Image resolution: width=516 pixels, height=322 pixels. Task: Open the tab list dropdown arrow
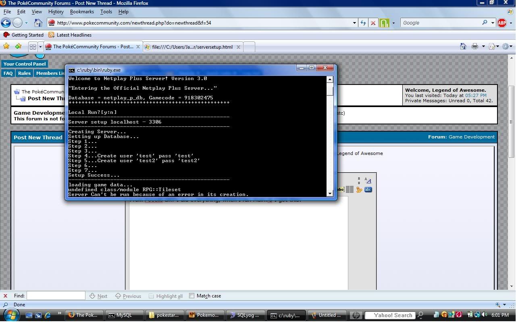click(x=40, y=47)
